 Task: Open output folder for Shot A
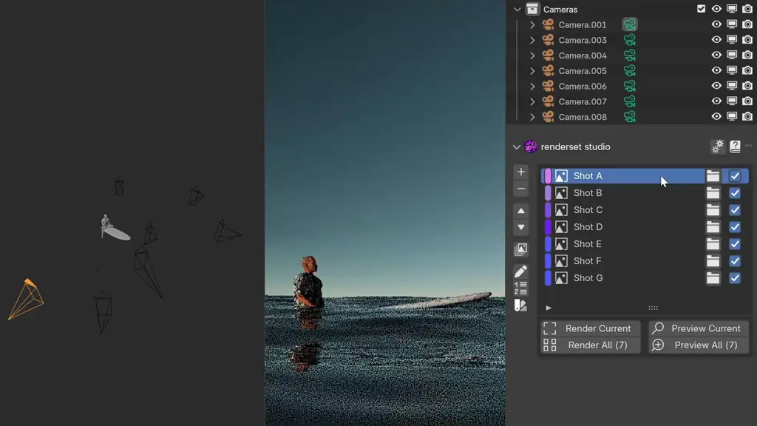713,176
